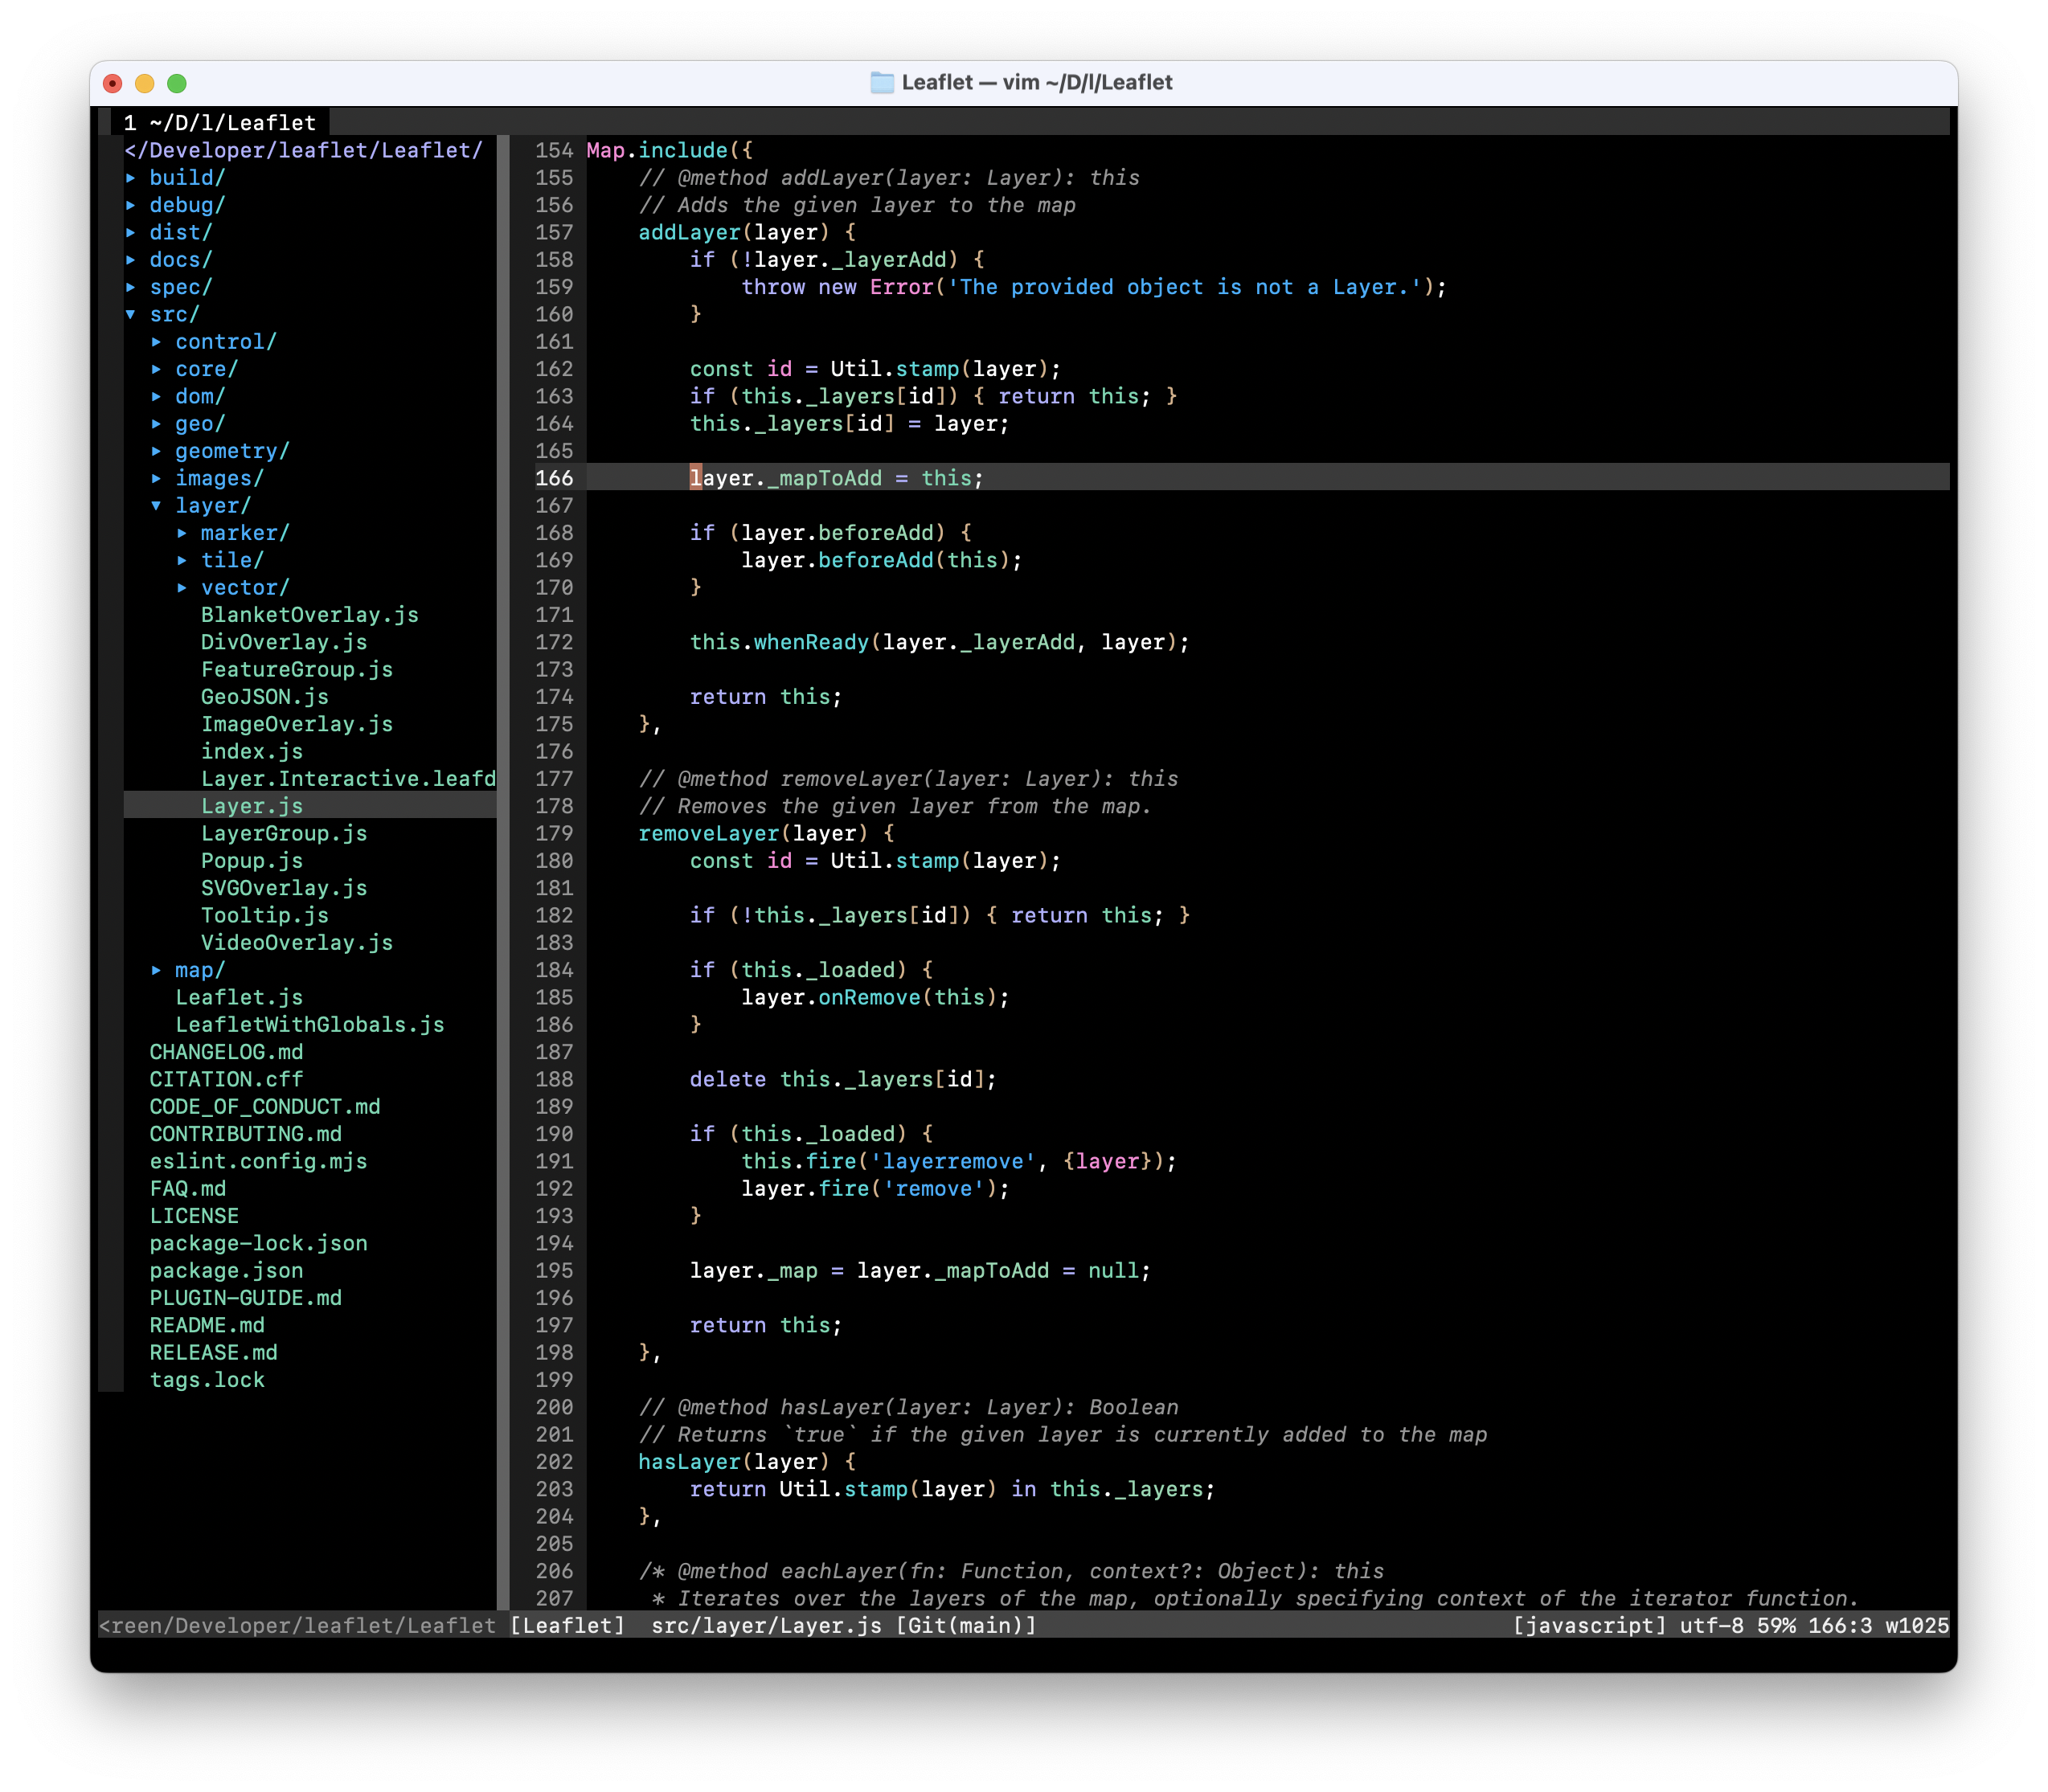
Task: Open eslint.config.mjs file
Action: [x=258, y=1162]
